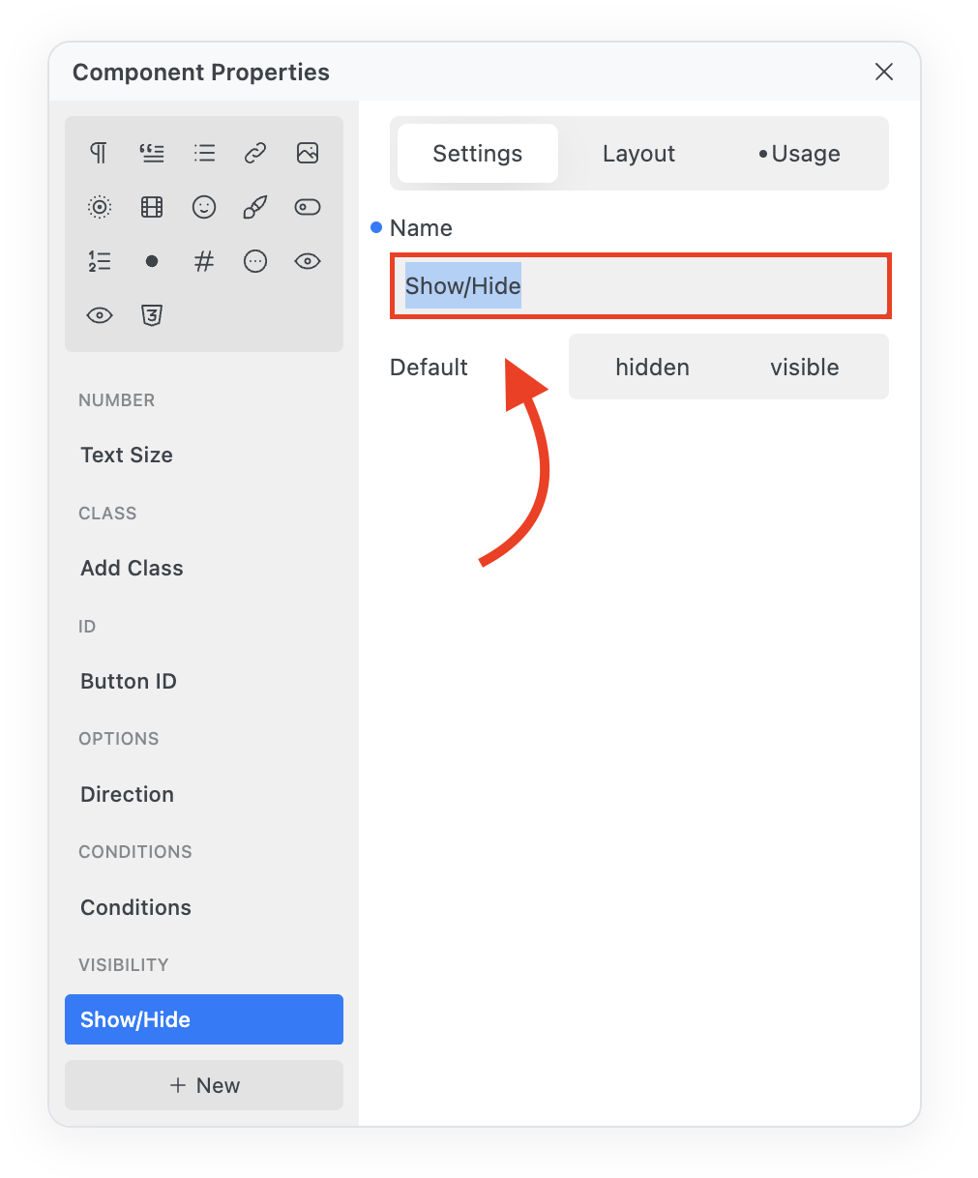
Task: Set default state to hidden
Action: point(652,368)
